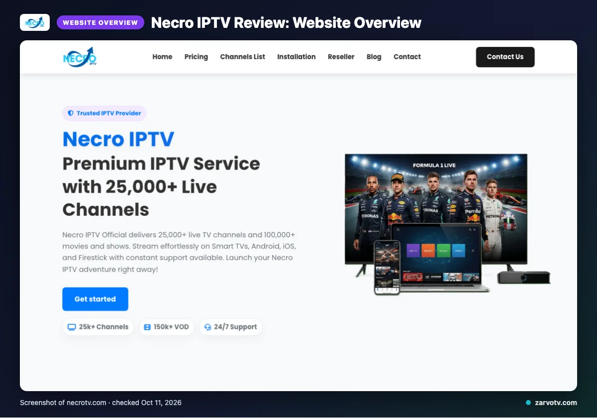Click the headset icon beside 24/7 Support
The height and width of the screenshot is (418, 597).
(x=208, y=327)
